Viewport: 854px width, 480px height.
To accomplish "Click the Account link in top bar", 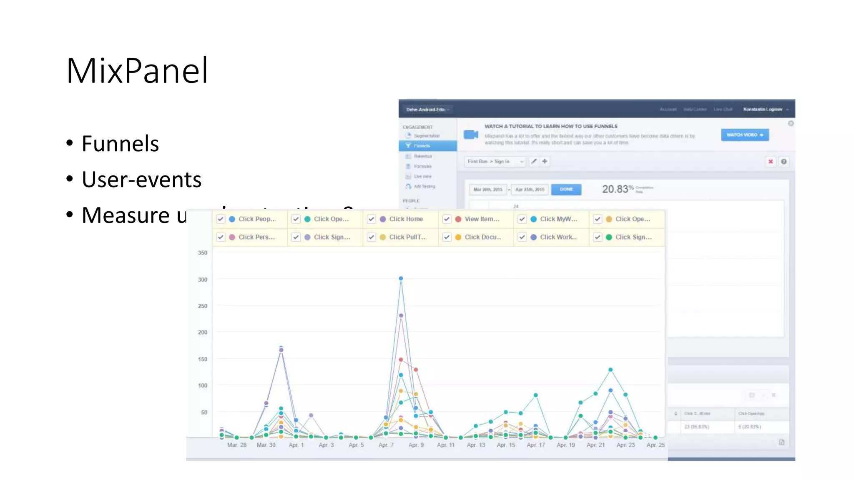I will [x=668, y=109].
